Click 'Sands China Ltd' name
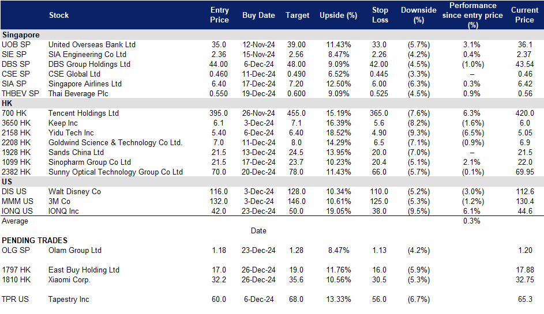This screenshot has width=544, height=314. (76, 152)
